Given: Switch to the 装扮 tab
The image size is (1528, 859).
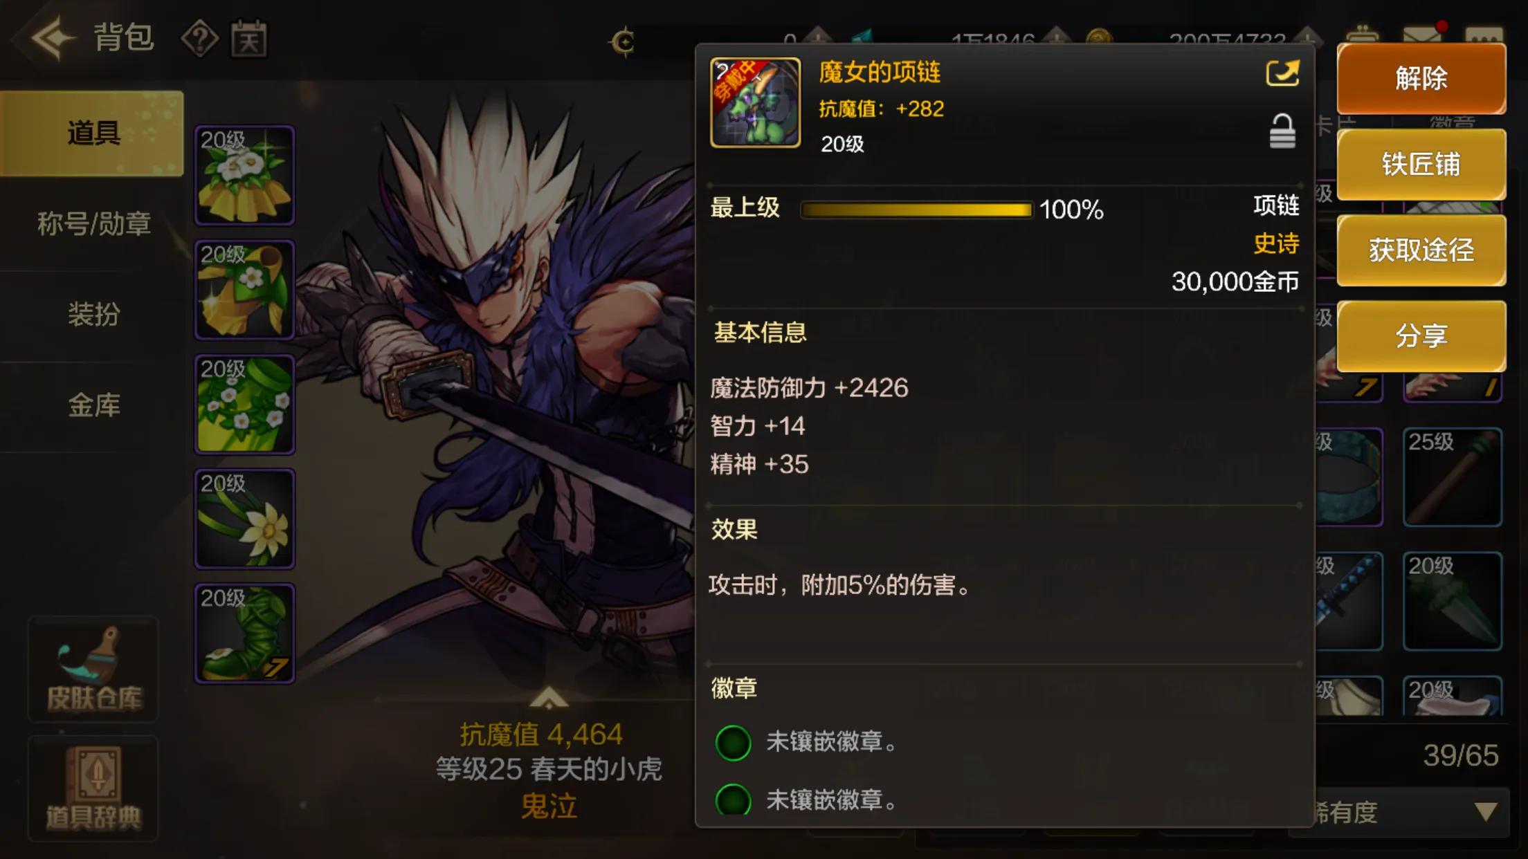Looking at the screenshot, I should (93, 315).
